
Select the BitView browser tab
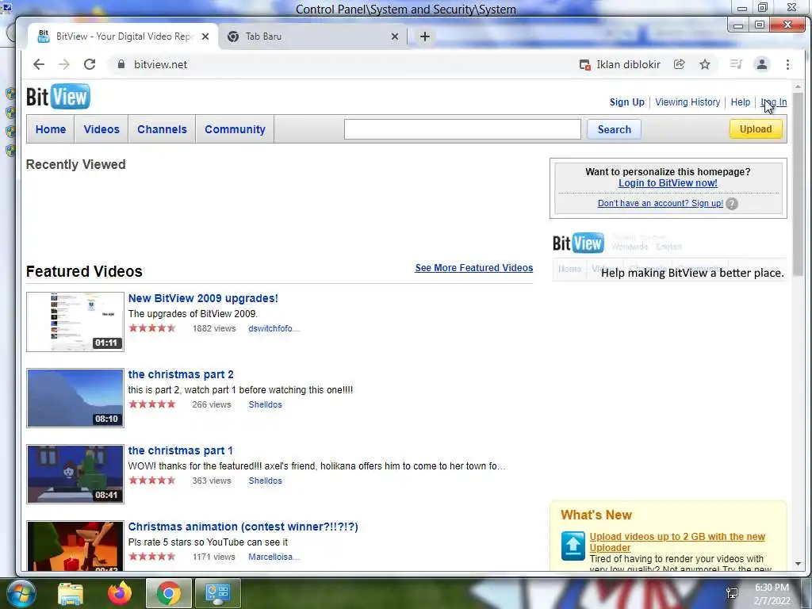pos(123,36)
